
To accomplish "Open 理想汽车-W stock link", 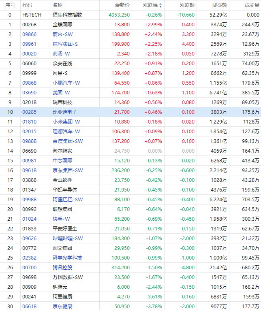I will (66, 132).
